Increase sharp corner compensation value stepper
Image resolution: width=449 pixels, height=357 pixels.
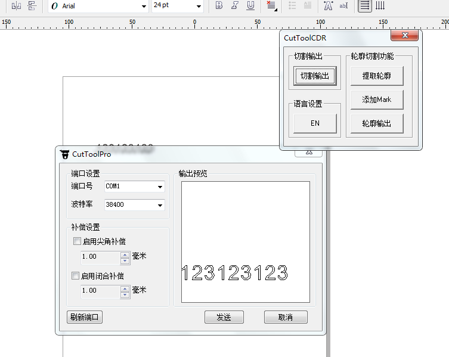pos(125,255)
